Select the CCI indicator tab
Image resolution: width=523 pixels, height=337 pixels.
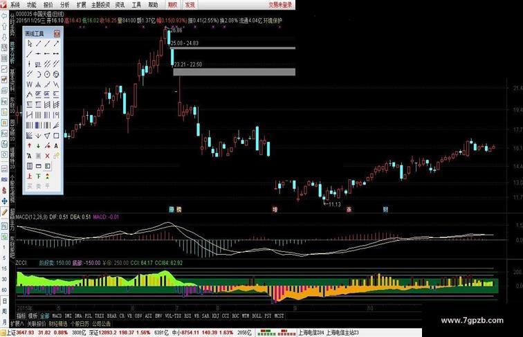tap(226, 316)
